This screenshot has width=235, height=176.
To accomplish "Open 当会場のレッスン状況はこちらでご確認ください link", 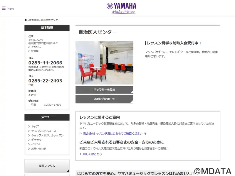I will [x=113, y=133].
